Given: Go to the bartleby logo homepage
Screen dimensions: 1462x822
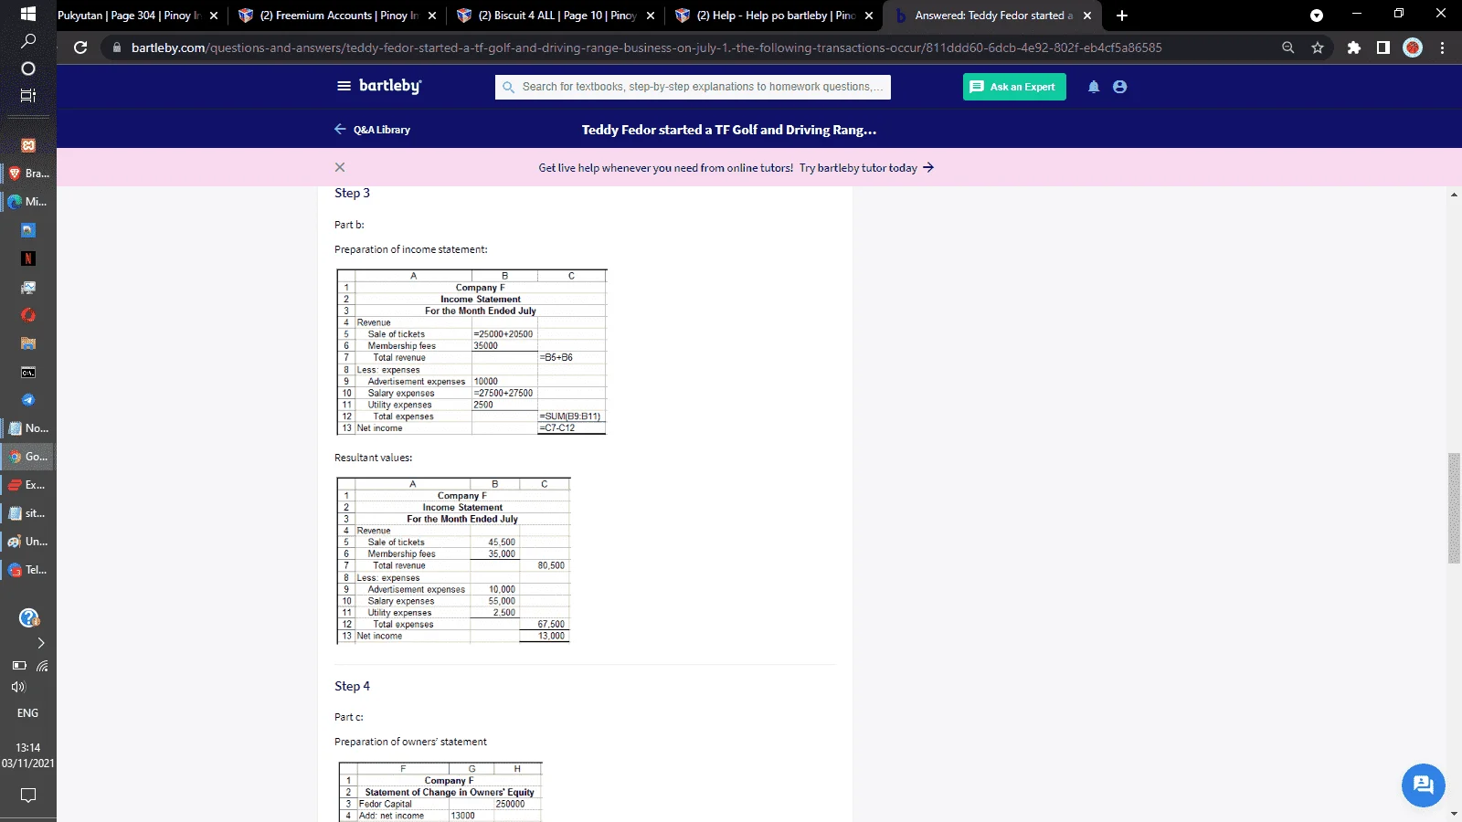Looking at the screenshot, I should (390, 86).
